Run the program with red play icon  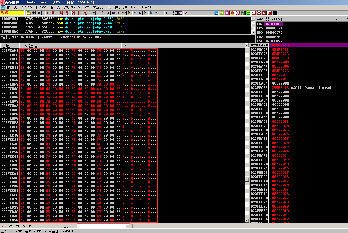tap(48, 13)
